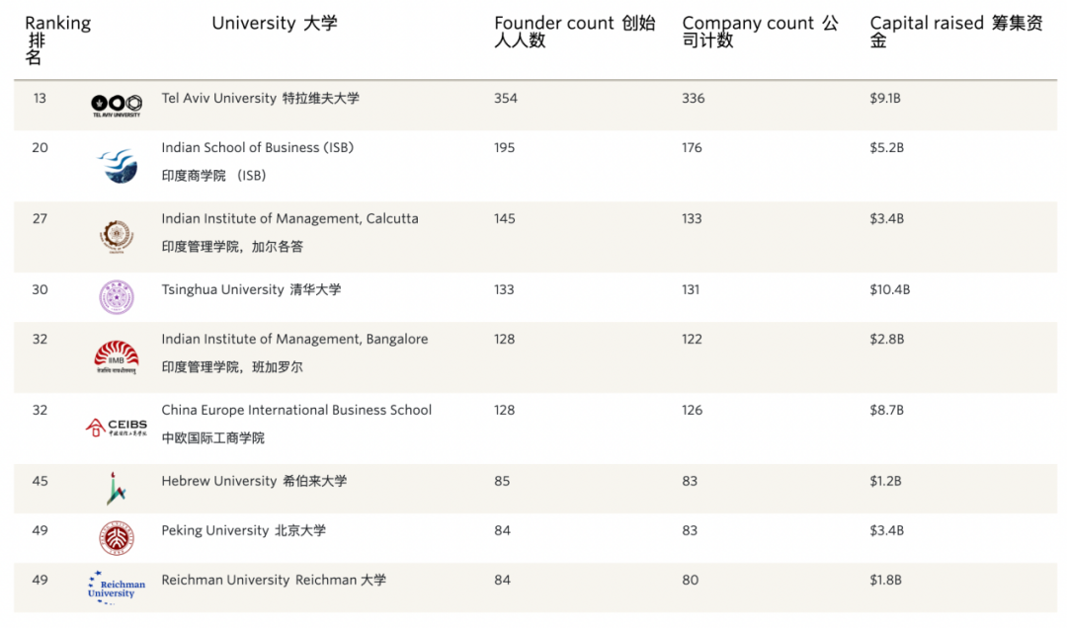Image resolution: width=1067 pixels, height=628 pixels.
Task: Click capital raised $10.4B
Action: (x=890, y=289)
